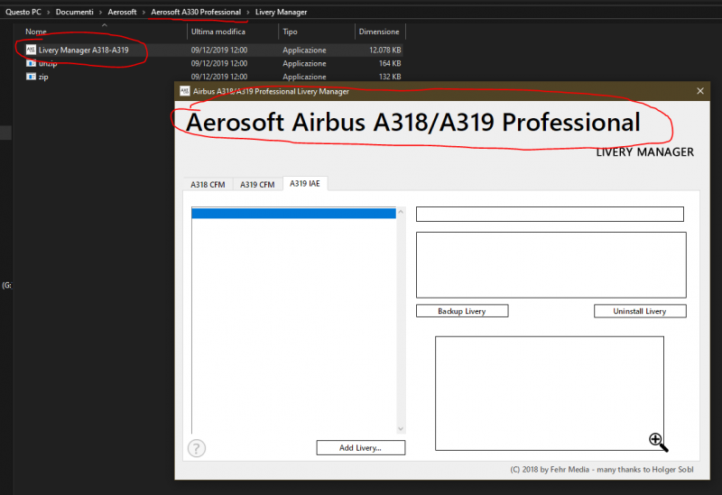This screenshot has width=722, height=495.
Task: Go to Documenti in breadcrumb
Action: (75, 12)
